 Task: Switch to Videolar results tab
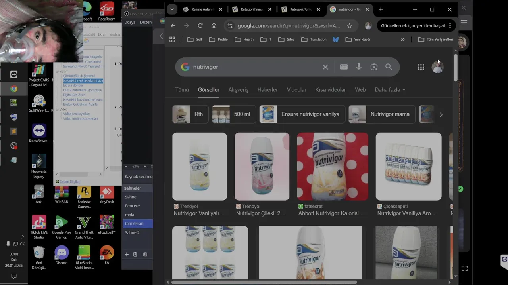click(x=296, y=90)
